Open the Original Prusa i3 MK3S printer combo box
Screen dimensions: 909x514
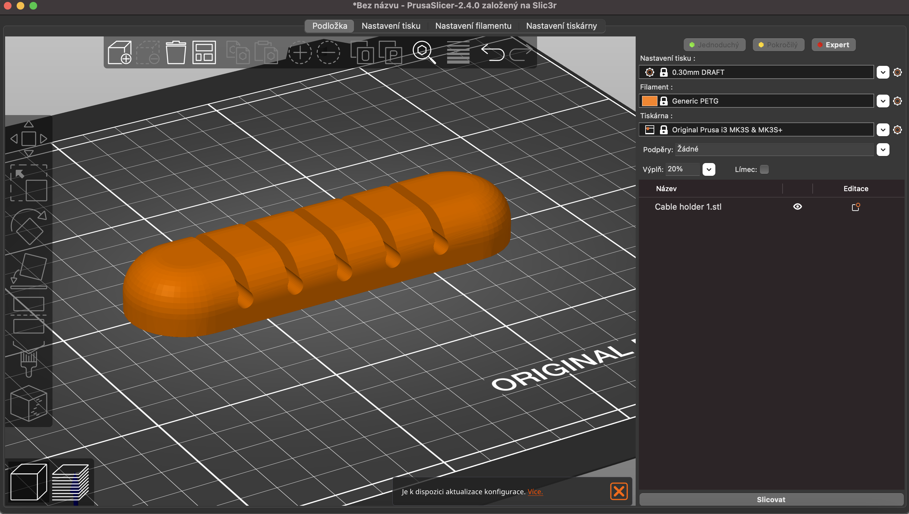756,130
